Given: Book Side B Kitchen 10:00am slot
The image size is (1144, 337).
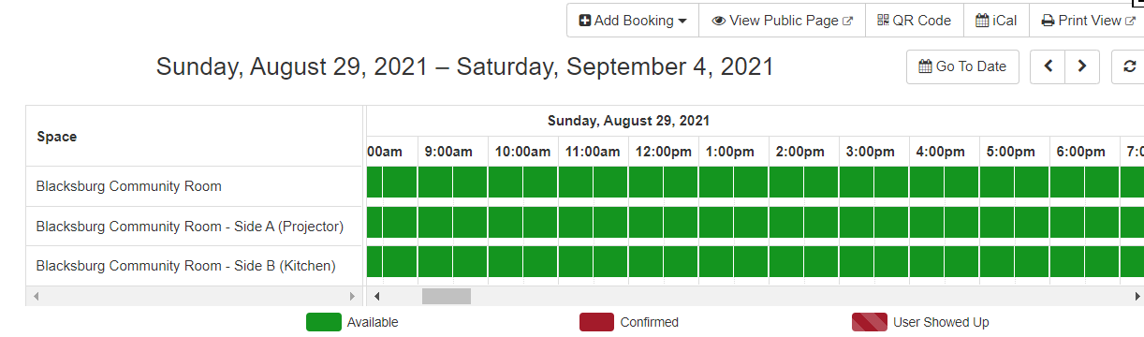Looking at the screenshot, I should point(506,262).
